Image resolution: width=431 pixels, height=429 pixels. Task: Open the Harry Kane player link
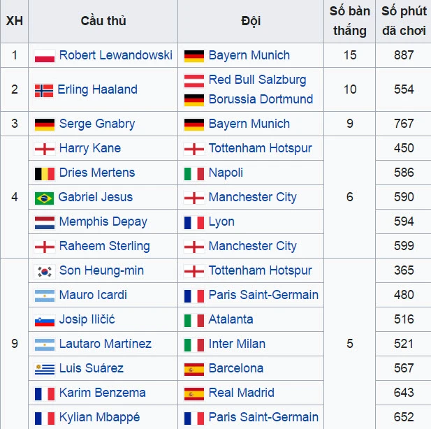pos(89,148)
